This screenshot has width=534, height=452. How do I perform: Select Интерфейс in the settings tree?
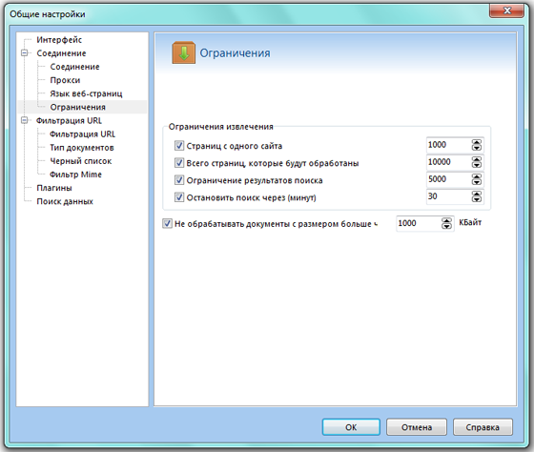click(59, 40)
